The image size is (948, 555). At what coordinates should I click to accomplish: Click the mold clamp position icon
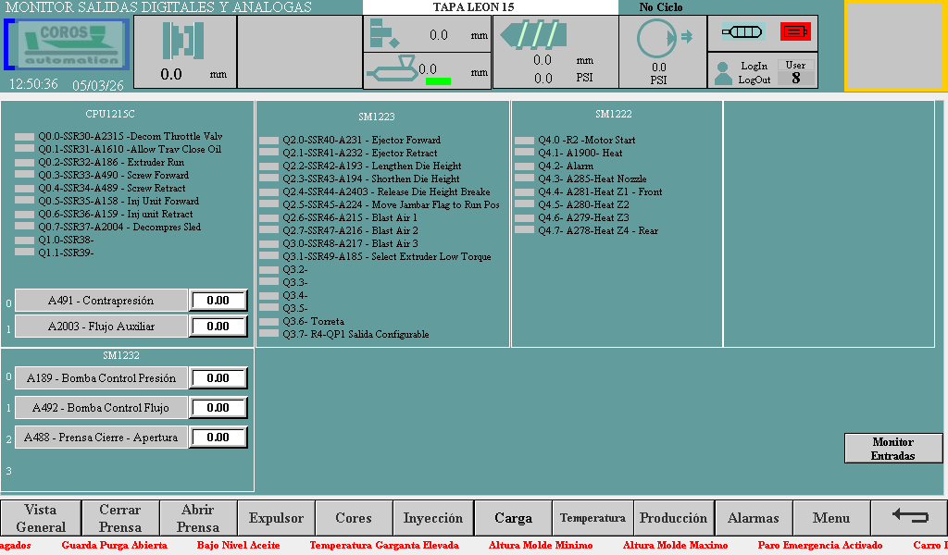click(182, 42)
